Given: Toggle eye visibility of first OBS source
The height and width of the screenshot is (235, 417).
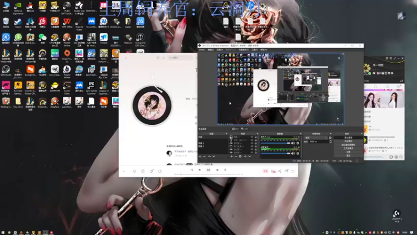Looking at the screenshot, I should pyautogui.click(x=252, y=137).
